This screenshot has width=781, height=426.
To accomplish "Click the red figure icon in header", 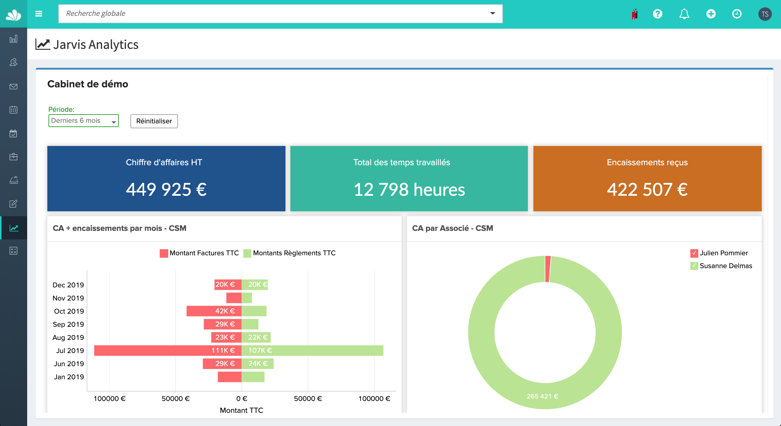I will (635, 14).
